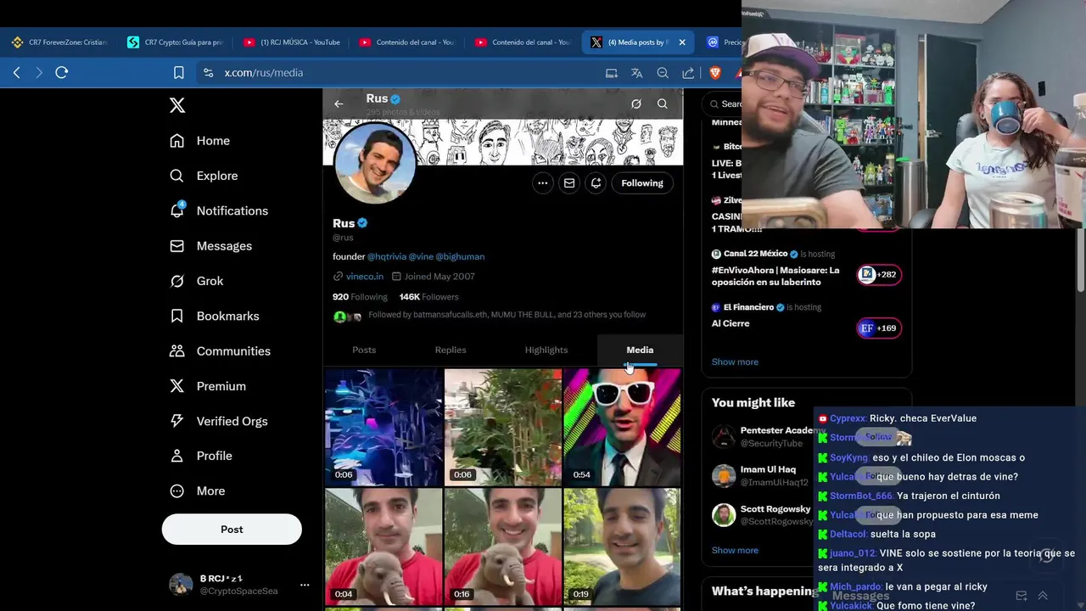Switch to CR7 Crypto Guía browser tab
Image resolution: width=1086 pixels, height=611 pixels.
176,42
